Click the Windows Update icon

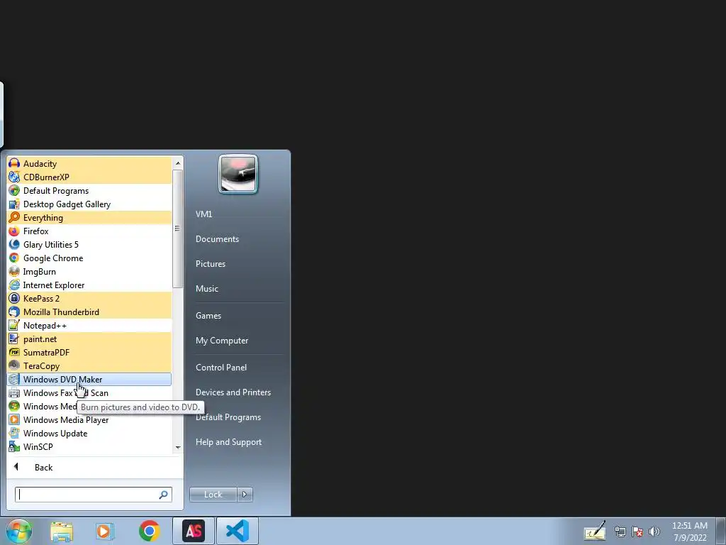(14, 433)
